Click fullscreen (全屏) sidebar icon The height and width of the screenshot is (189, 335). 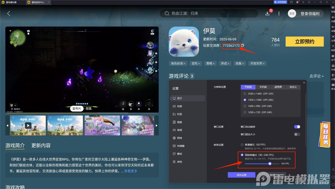click(x=333, y=38)
